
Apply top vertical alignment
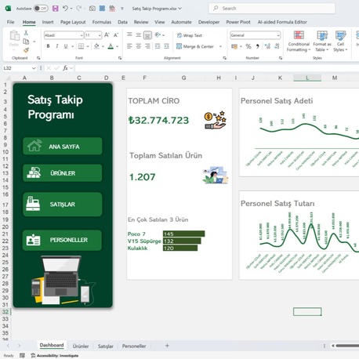pos(129,34)
